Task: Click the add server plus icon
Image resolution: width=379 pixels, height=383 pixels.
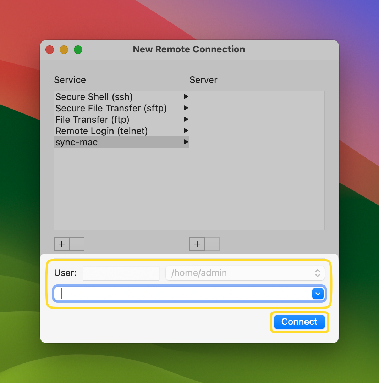Action: (197, 244)
